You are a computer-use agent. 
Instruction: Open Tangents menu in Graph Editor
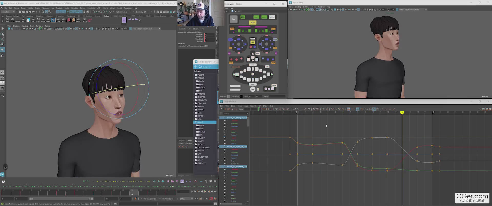pyautogui.click(x=253, y=106)
